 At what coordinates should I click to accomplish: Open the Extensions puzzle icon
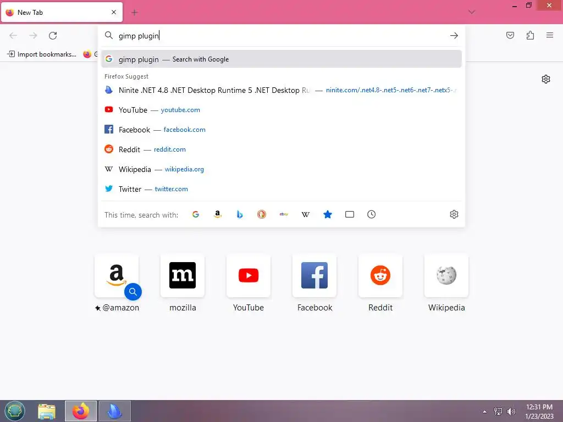[530, 35]
